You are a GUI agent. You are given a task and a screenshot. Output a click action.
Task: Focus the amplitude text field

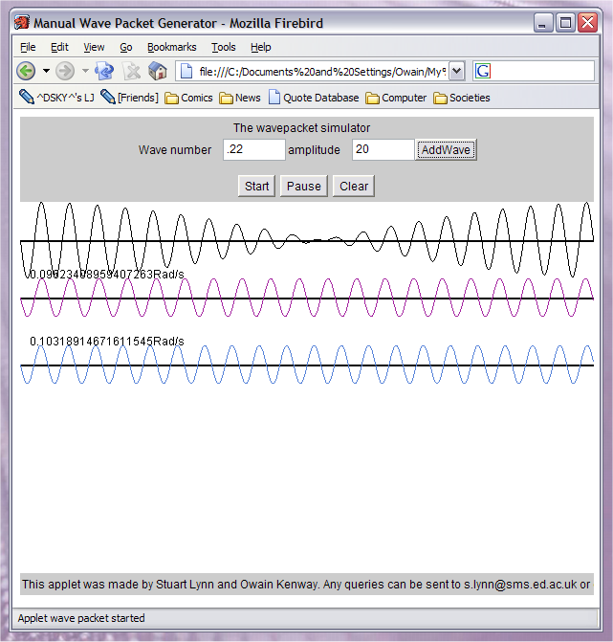pos(383,150)
